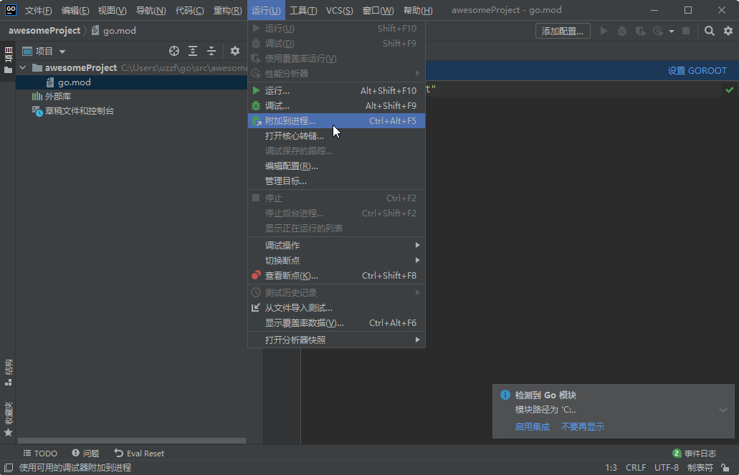Click the Eval Reset tool button
Viewport: 739px width, 475px height.
coord(139,454)
